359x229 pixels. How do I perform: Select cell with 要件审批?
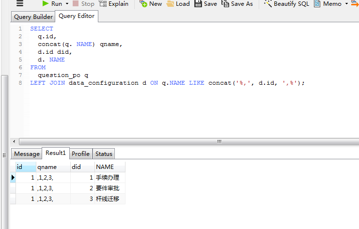(x=110, y=188)
